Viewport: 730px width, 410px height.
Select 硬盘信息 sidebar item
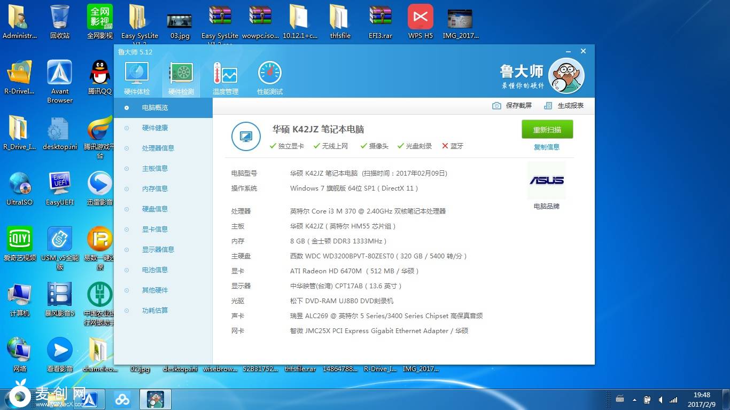155,209
